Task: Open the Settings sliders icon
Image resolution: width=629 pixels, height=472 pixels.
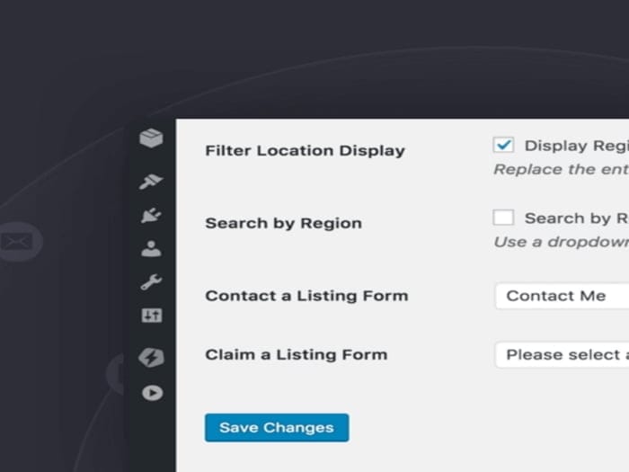Action: click(x=151, y=316)
